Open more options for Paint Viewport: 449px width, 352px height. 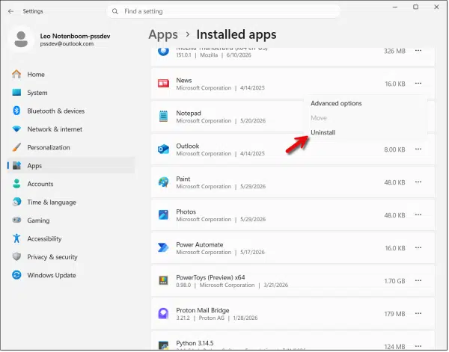point(418,182)
